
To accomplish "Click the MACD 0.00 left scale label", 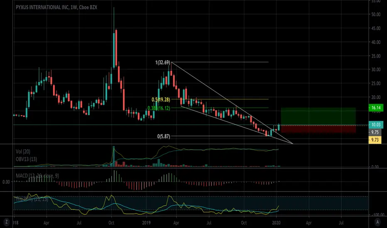I will (6, 182).
